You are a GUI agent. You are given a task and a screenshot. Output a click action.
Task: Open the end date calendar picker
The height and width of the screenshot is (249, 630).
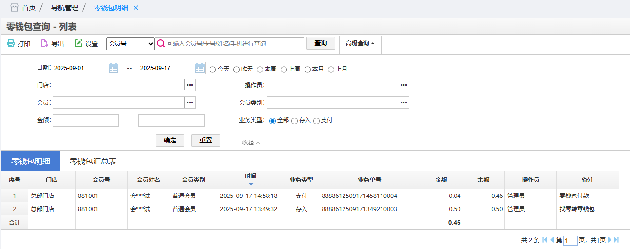[x=200, y=68]
